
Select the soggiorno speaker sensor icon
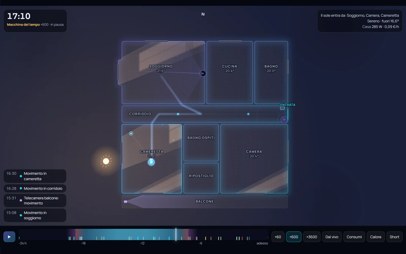point(203,74)
